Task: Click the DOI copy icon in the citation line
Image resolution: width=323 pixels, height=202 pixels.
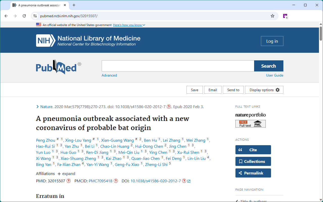Action: click(x=169, y=107)
